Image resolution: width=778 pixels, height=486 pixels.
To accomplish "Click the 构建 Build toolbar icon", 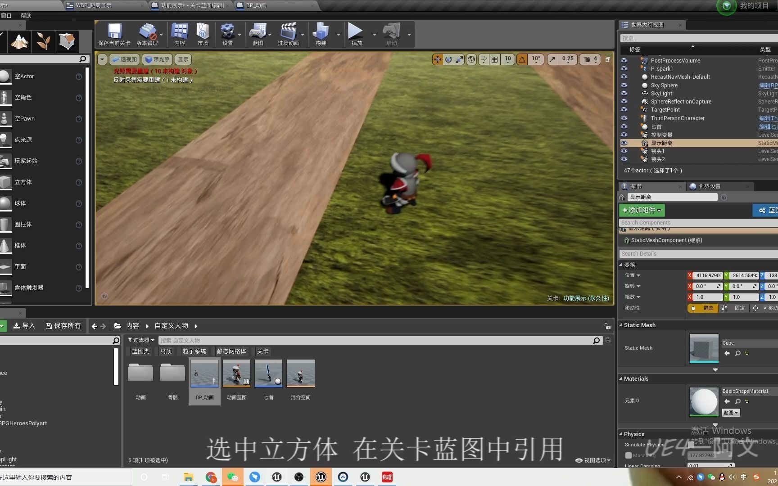I will tap(320, 34).
